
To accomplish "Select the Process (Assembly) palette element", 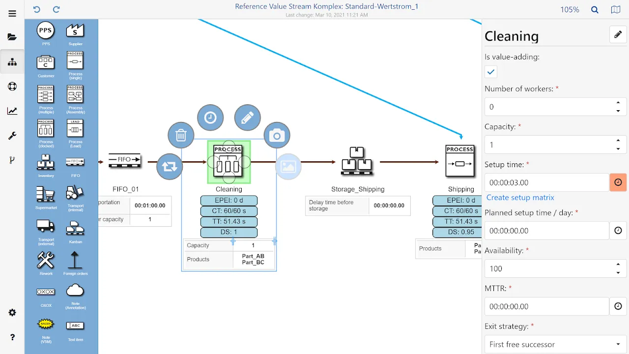I will tap(75, 99).
